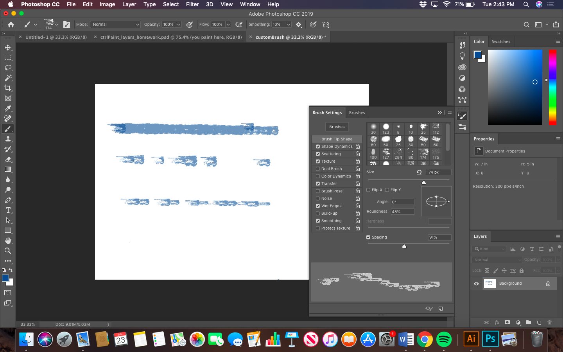Viewport: 563px width, 352px height.
Task: Enable the Dual Brush checkbox
Action: [x=318, y=169]
